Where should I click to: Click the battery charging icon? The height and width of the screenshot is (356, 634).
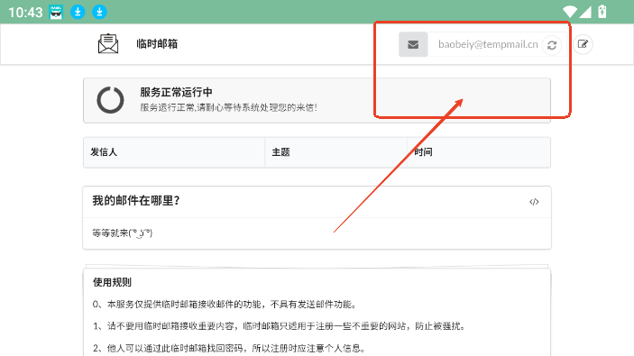pyautogui.click(x=602, y=12)
